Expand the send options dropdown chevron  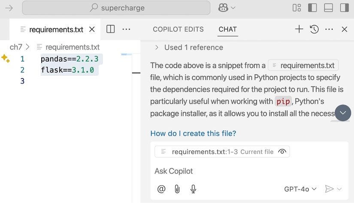click(x=339, y=189)
